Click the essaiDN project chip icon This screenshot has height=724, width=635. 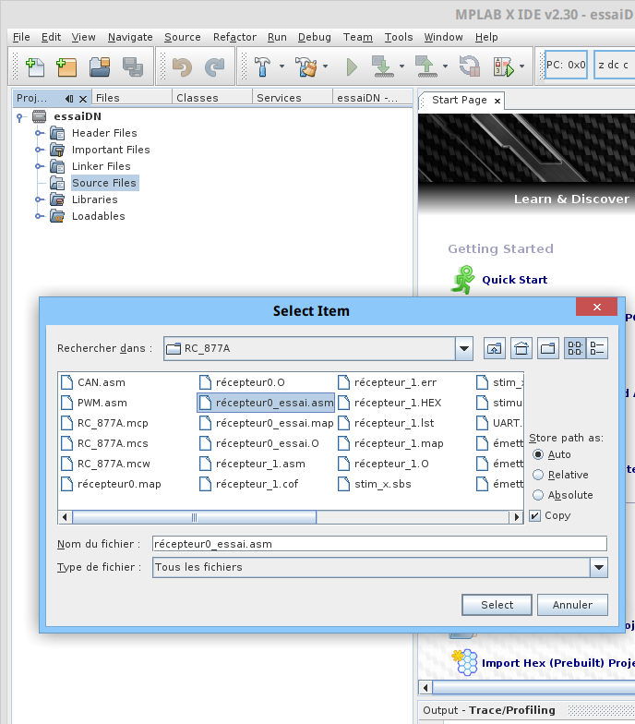(39, 116)
